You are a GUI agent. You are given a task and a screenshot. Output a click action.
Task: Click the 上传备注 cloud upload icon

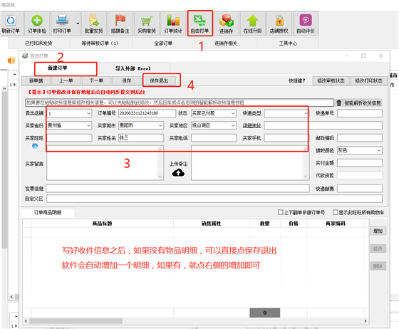[x=178, y=173]
